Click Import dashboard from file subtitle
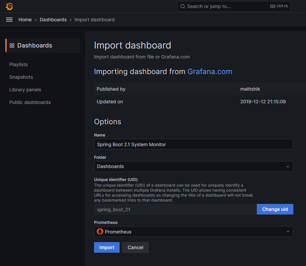 (x=142, y=57)
